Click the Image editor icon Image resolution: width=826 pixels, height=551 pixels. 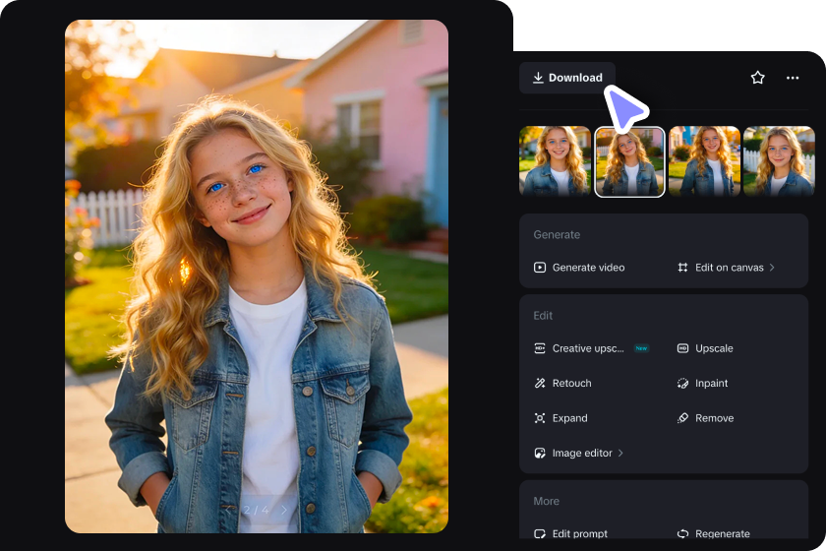[540, 453]
